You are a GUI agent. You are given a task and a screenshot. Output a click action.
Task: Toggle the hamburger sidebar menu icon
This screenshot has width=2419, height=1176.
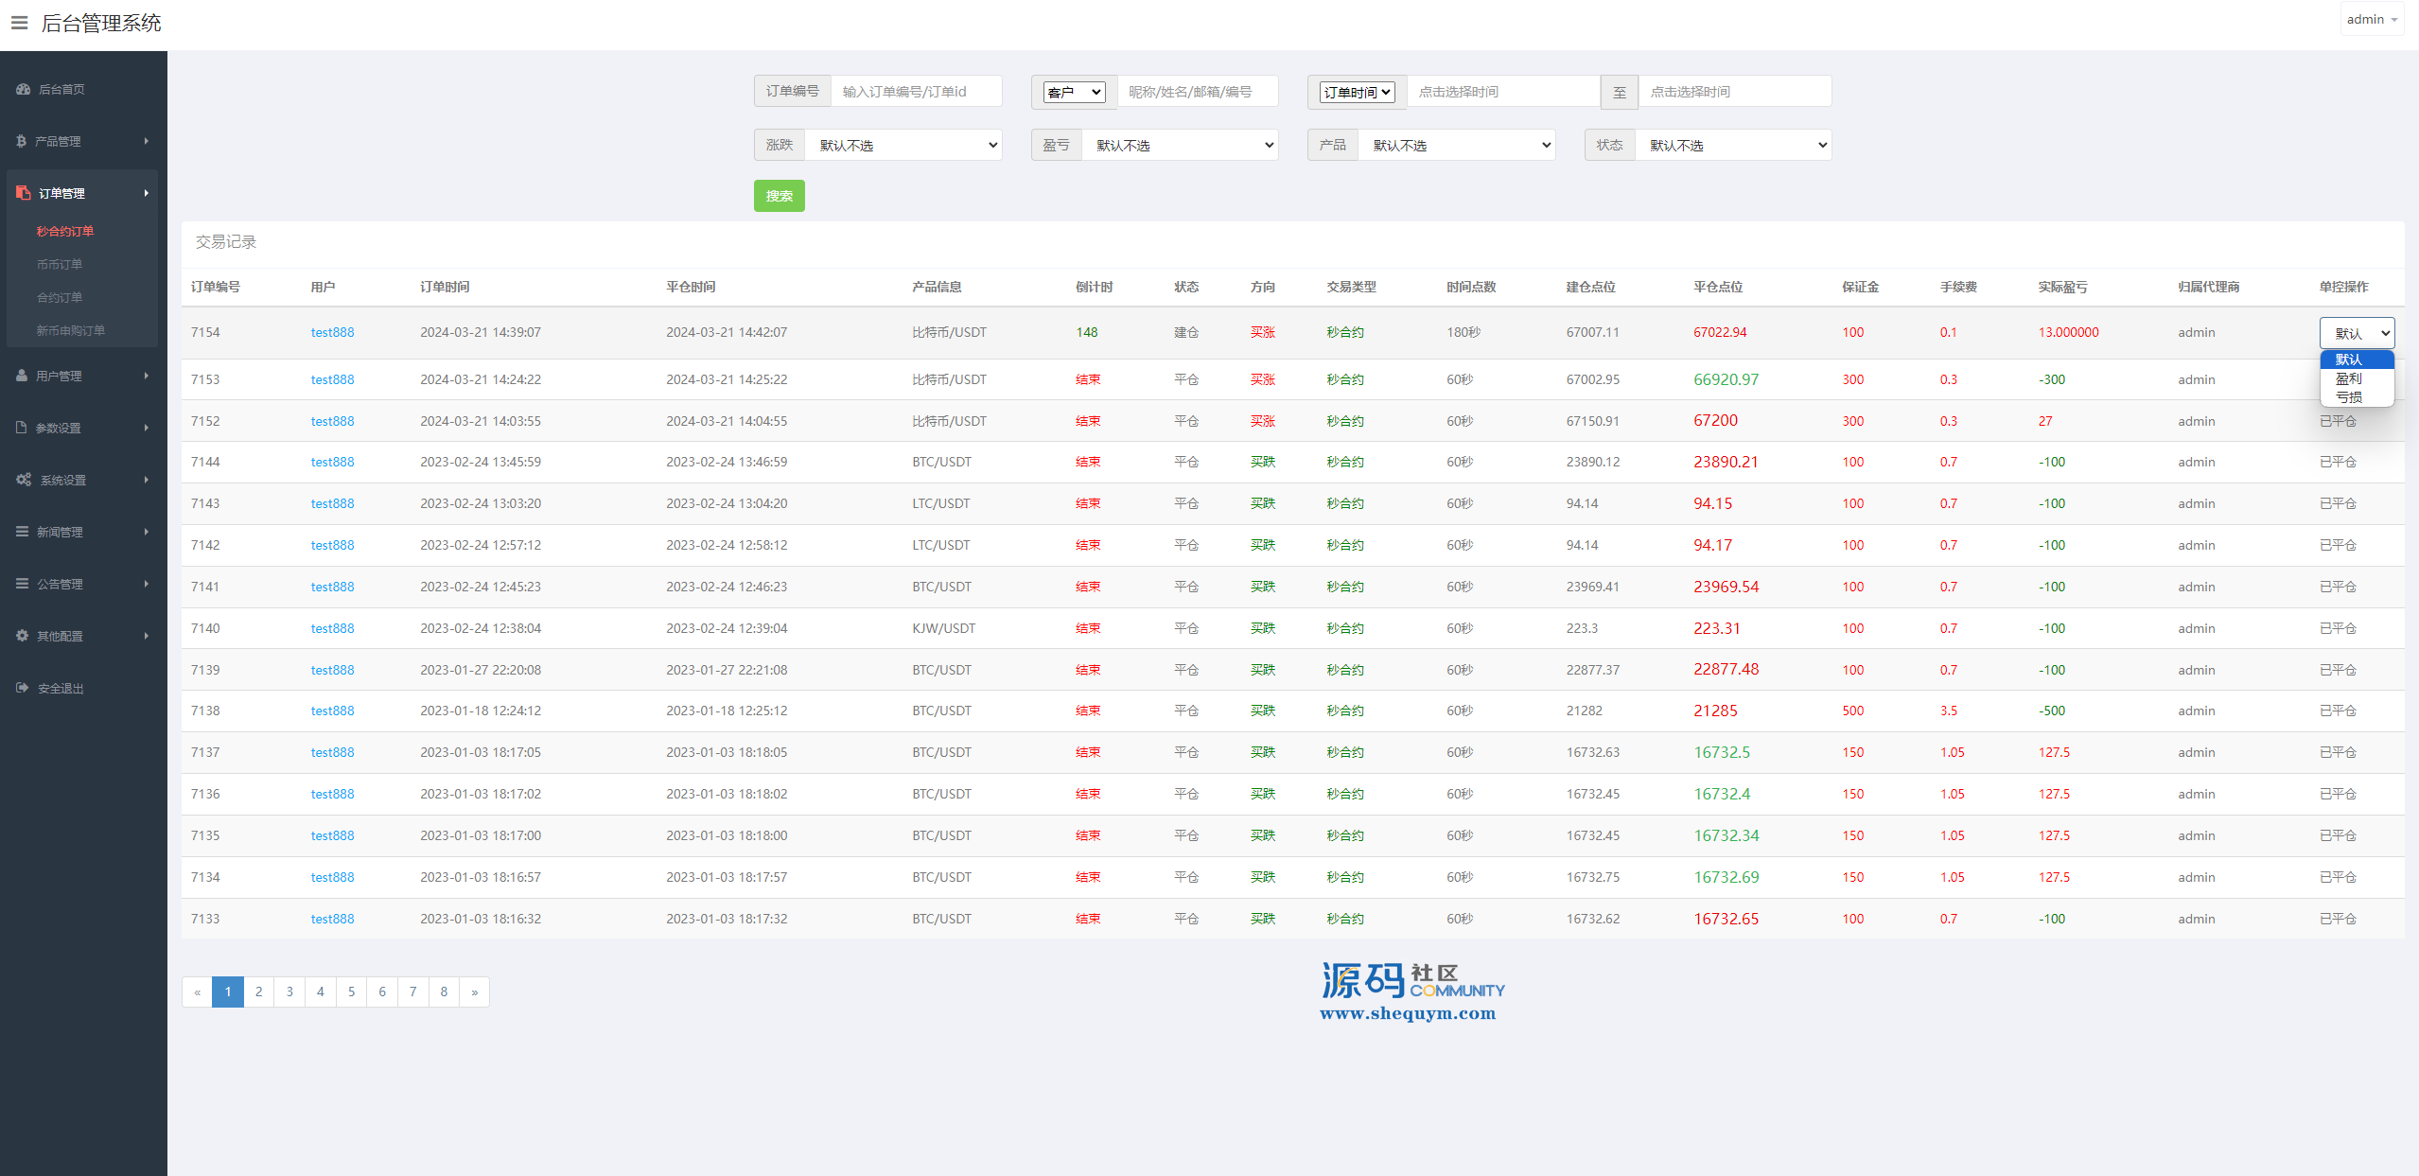[19, 23]
